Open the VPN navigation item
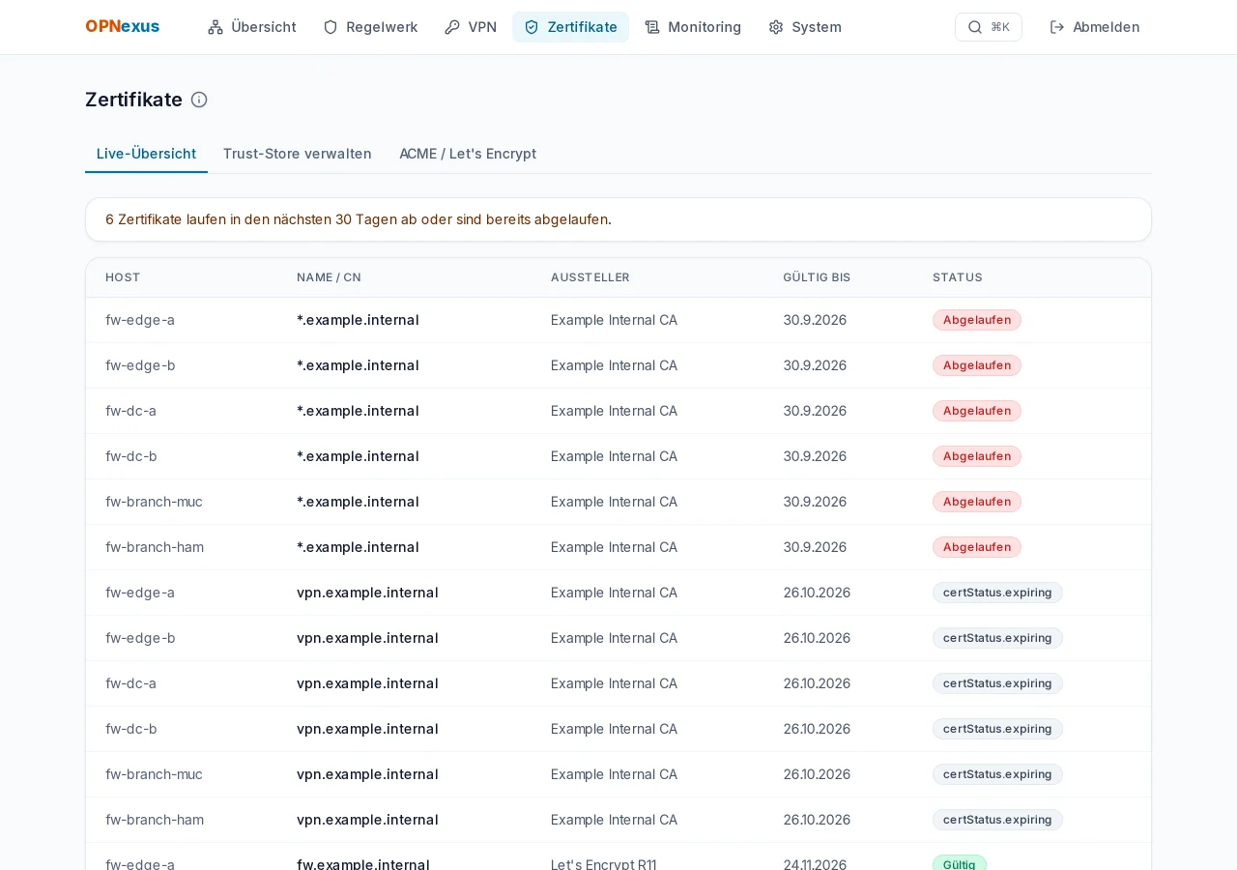1237x870 pixels. (471, 27)
